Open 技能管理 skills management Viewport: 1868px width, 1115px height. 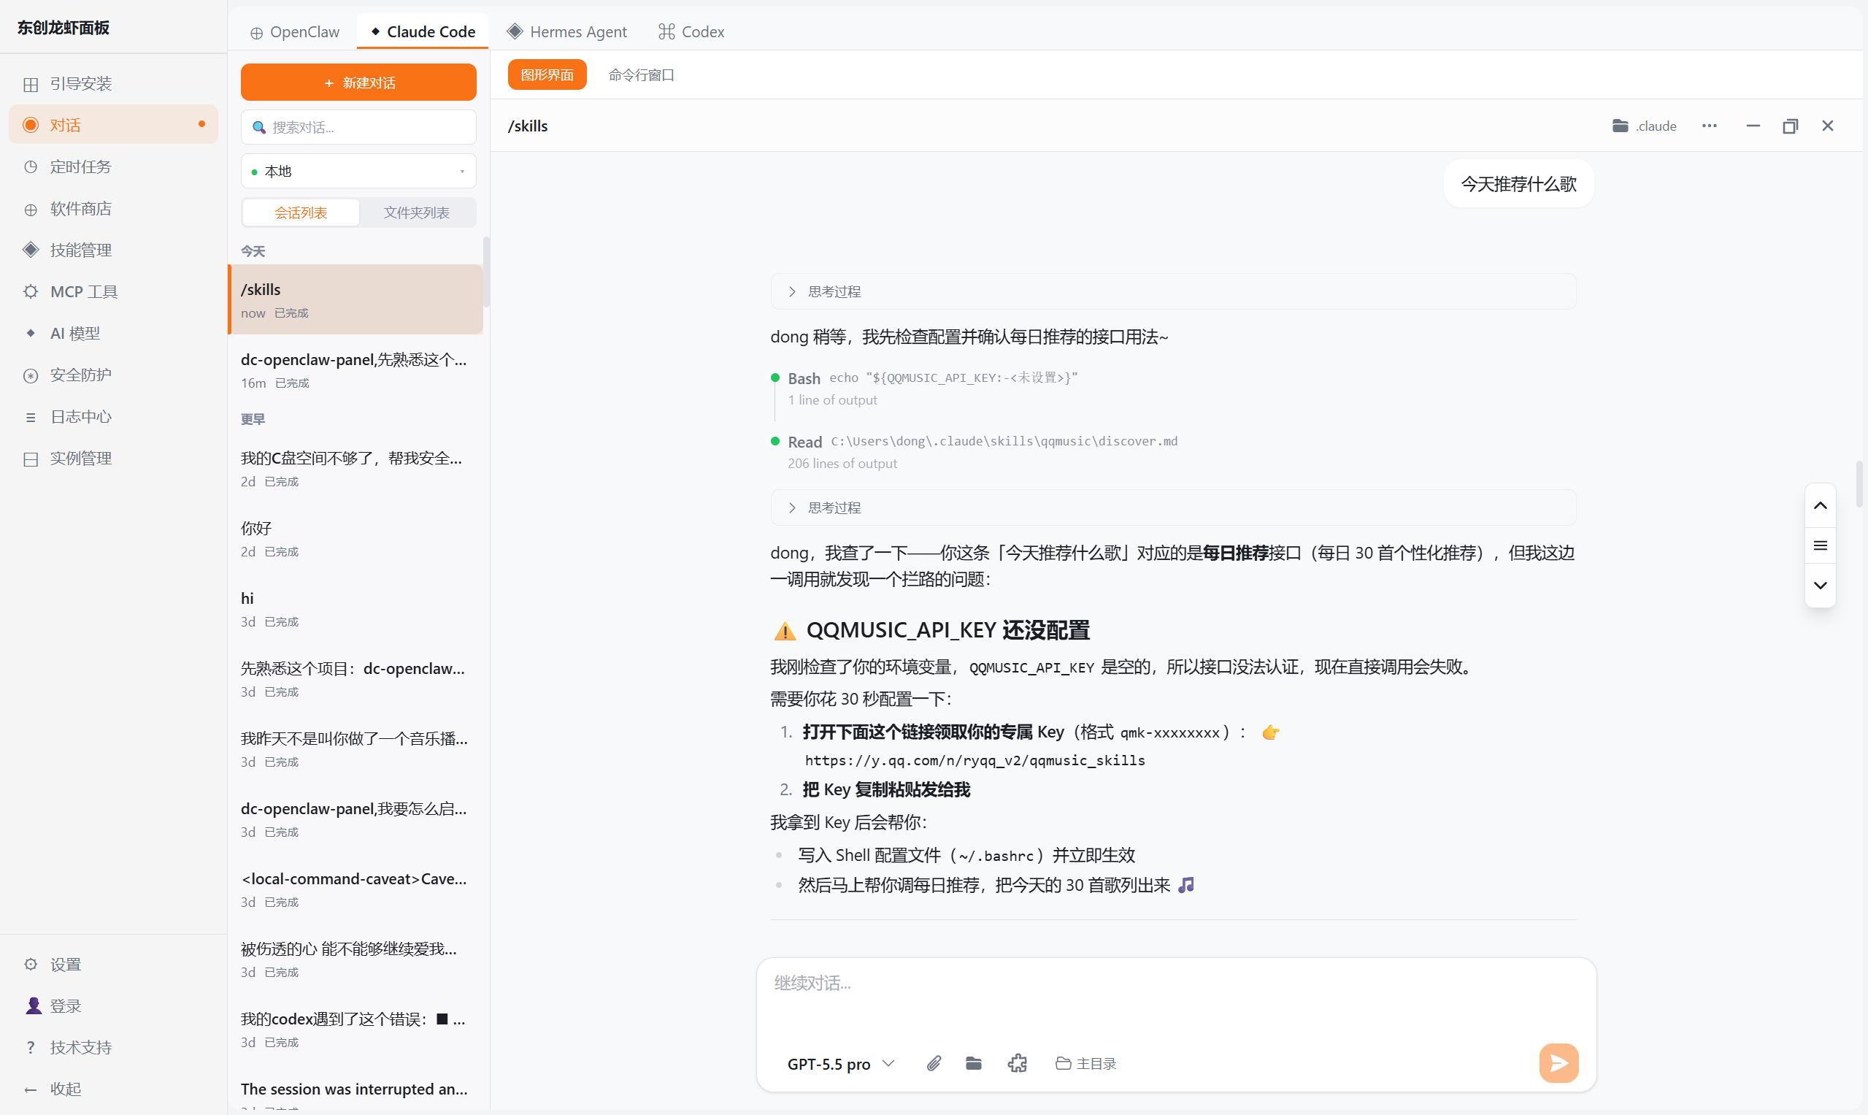(113, 250)
